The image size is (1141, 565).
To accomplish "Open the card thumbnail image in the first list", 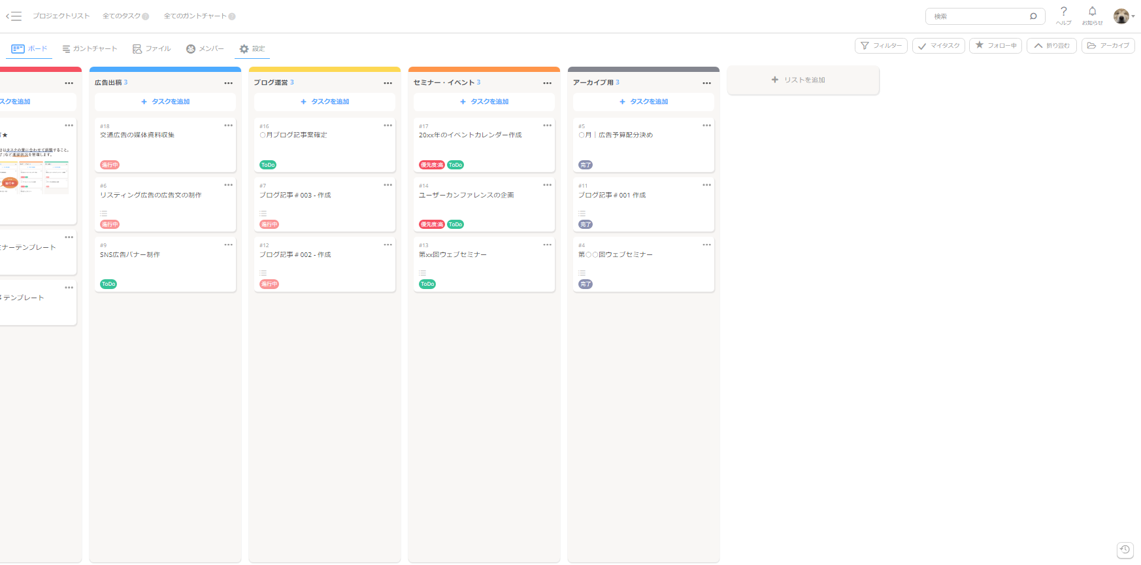I will (x=34, y=177).
